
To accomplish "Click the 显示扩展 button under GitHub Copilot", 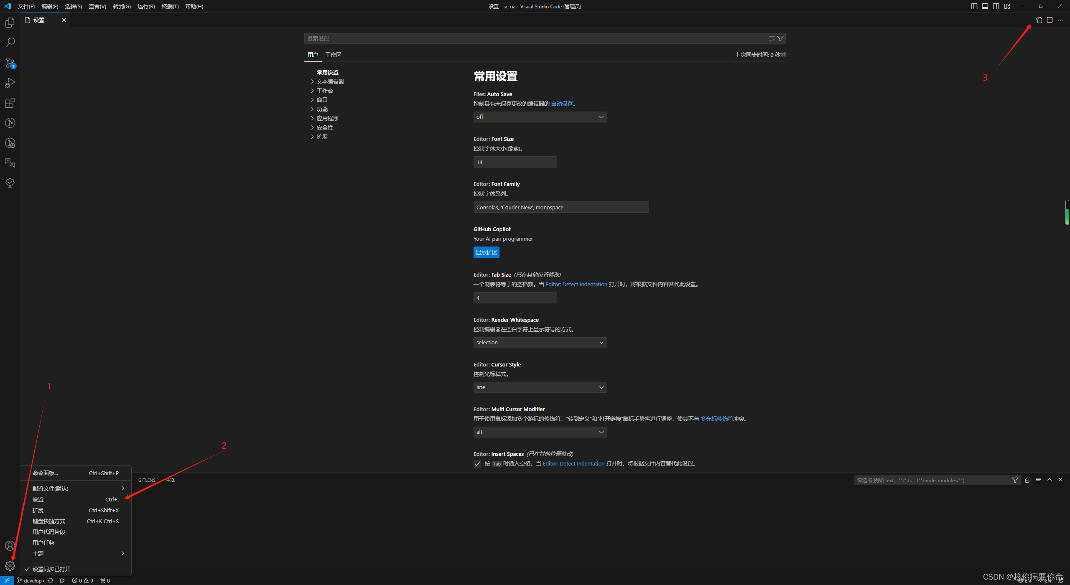I will (486, 252).
